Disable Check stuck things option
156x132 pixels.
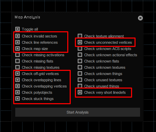click(18, 99)
